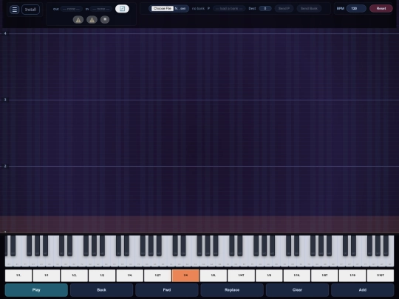Click the second warning triangle icon
Viewport: 399px width, 299px height.
point(92,20)
